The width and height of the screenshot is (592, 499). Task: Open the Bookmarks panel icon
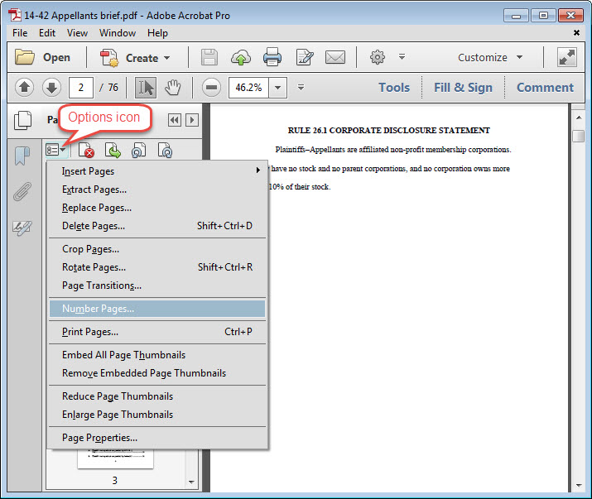[22, 156]
